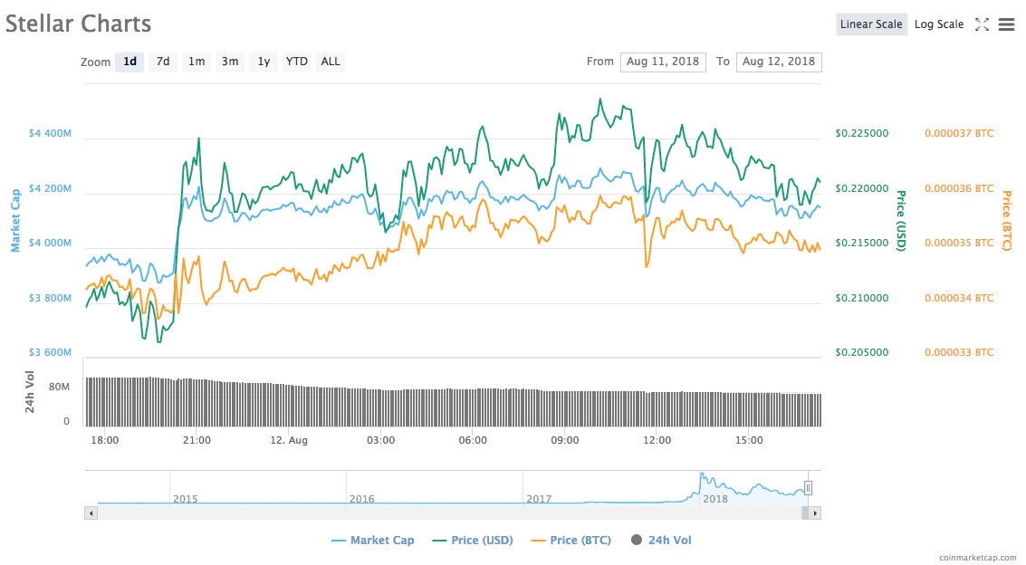Open the fullscreen expand icon
Screen dimensions: 1026x565
click(983, 24)
